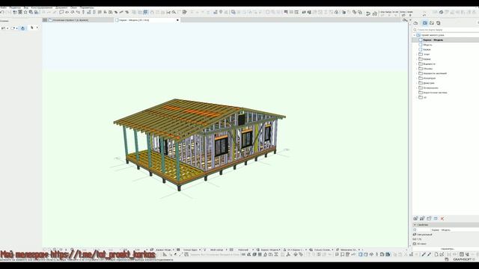479x269 pixels.
Task: Click the third icon in Navigator's bottom button row
Action: 429,218
